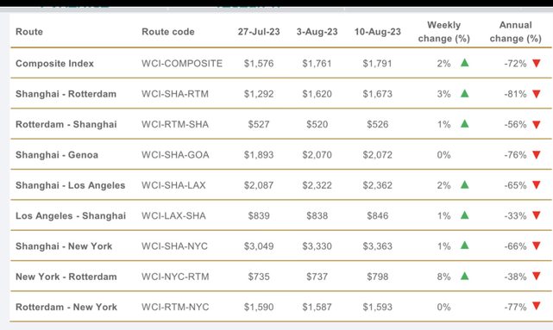Screen dimensions: 553x330
Task: Select the Route code column header
Action: coord(168,32)
